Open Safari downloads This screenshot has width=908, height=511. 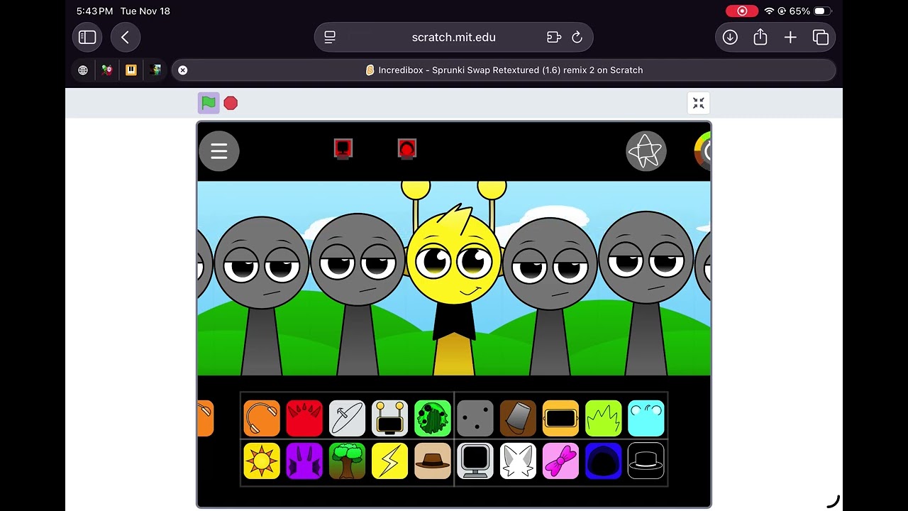click(x=730, y=37)
